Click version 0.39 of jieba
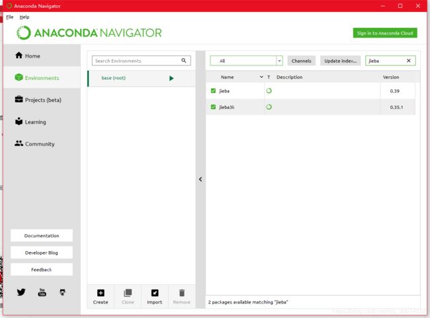Image resolution: width=430 pixels, height=318 pixels. tap(395, 91)
